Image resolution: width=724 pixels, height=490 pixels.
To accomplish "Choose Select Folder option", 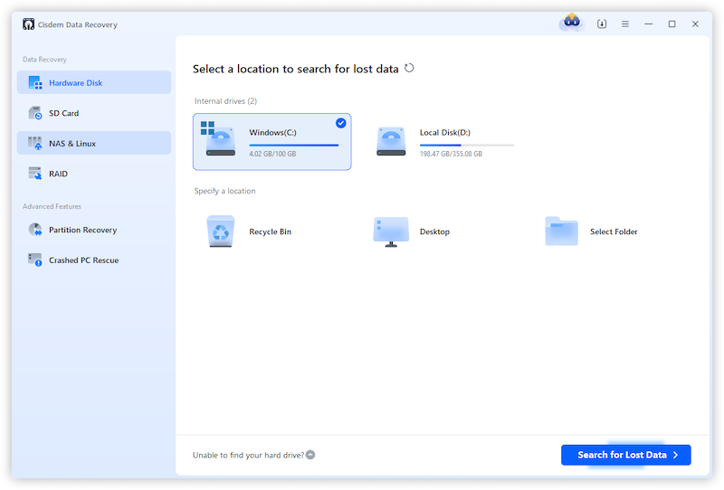I will (x=614, y=231).
